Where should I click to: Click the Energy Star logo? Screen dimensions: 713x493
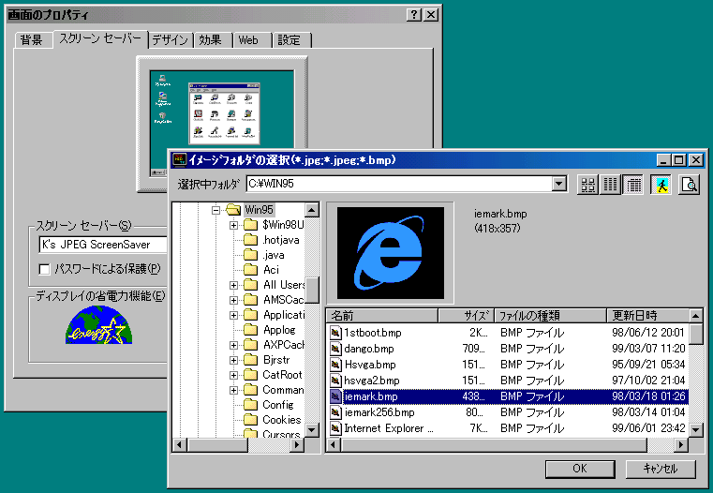point(98,324)
